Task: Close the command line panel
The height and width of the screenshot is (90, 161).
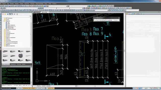Action: point(31,66)
